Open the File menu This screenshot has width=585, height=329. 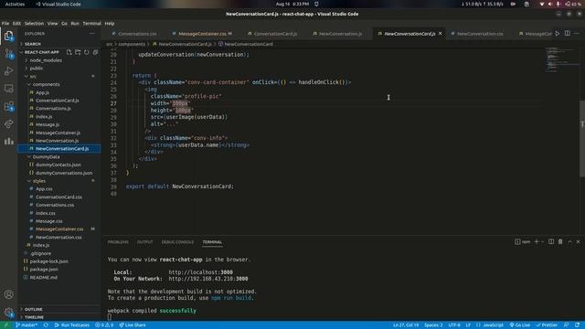click(5, 23)
